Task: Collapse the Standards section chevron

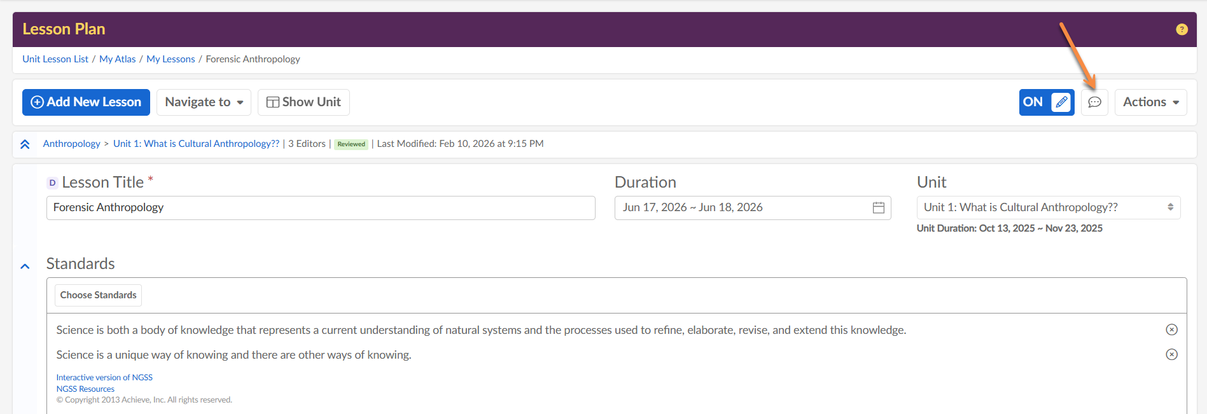Action: 25,266
